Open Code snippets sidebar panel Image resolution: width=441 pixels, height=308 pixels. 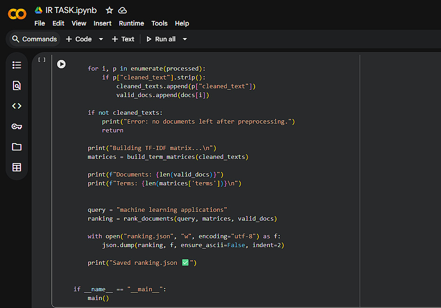point(17,106)
